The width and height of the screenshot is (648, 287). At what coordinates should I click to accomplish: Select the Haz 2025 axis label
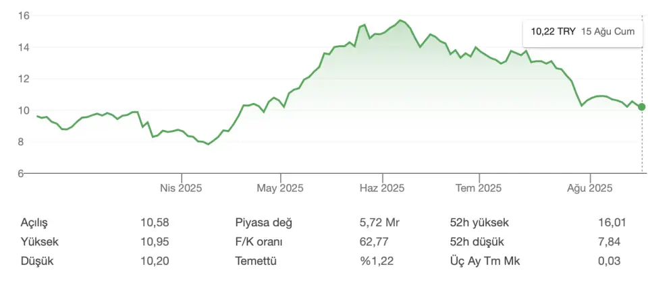click(382, 189)
